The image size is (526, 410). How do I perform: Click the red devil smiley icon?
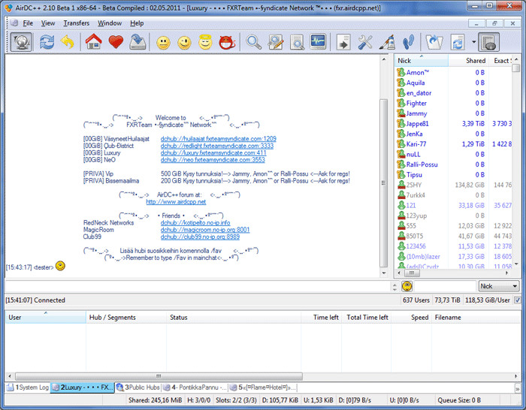(227, 42)
